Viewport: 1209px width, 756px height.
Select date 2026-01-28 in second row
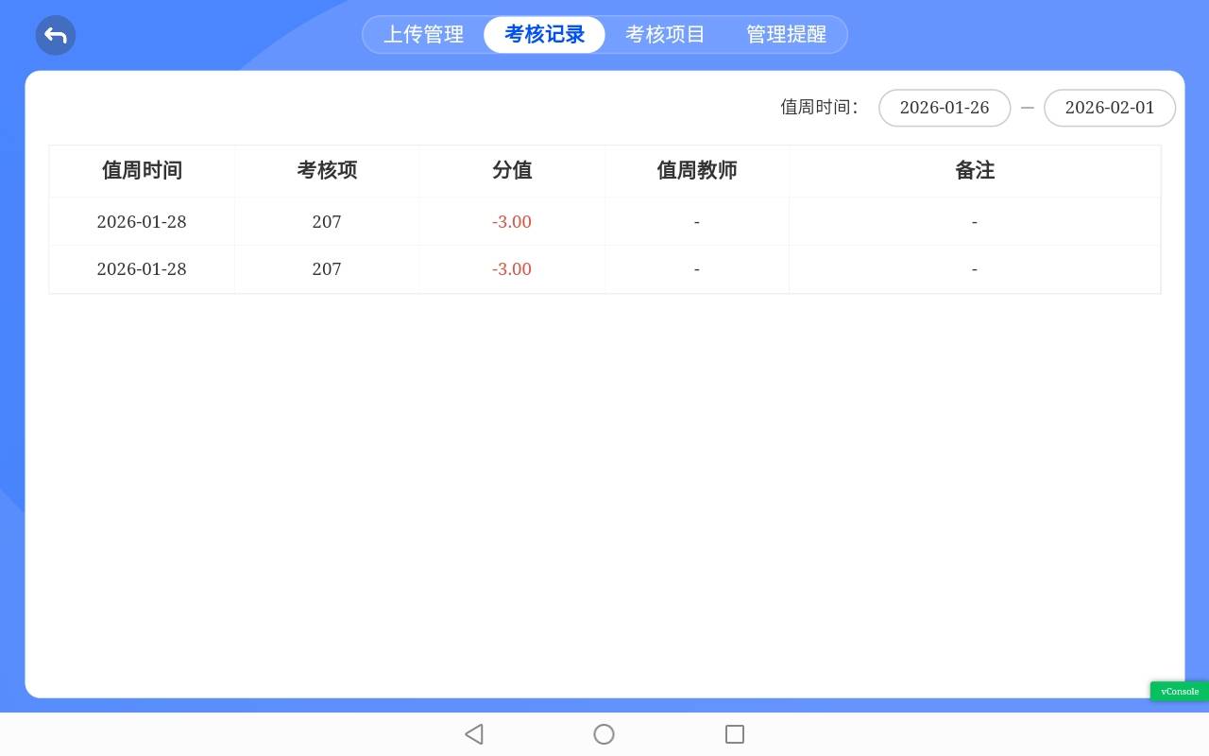142,269
